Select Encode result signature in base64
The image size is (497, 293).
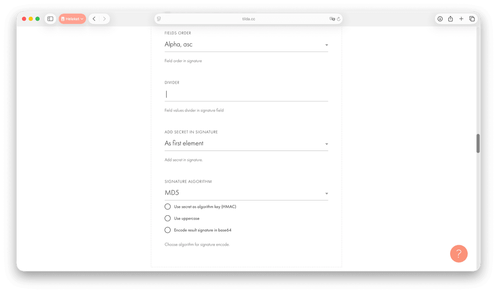click(168, 230)
